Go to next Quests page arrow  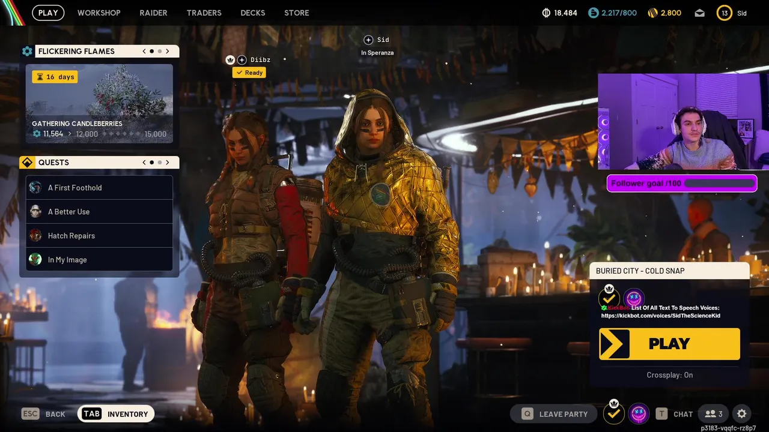[x=168, y=162]
